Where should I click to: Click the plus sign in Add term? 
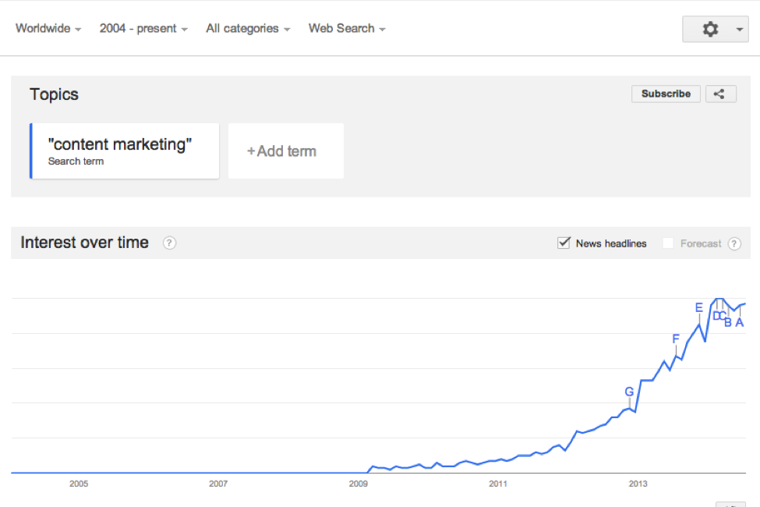pos(251,151)
